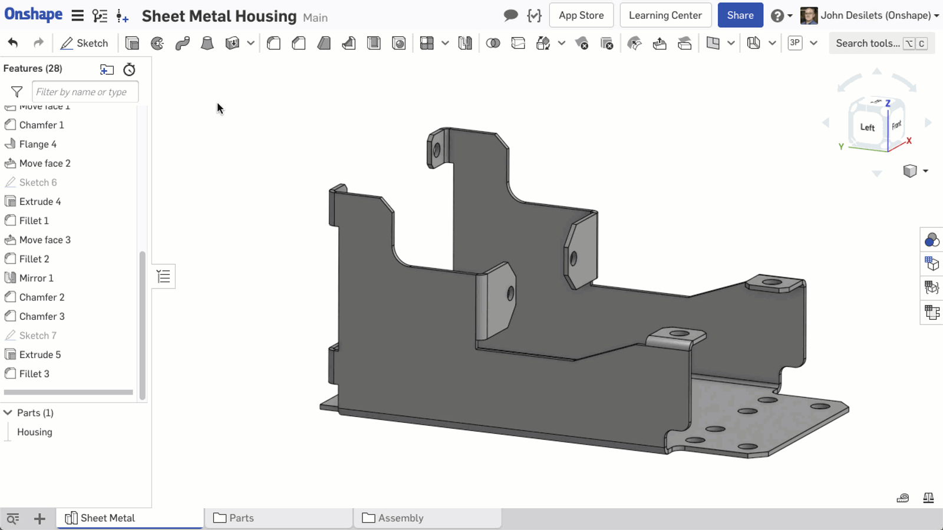The image size is (943, 530).
Task: Select the Shell tool
Action: 374,43
